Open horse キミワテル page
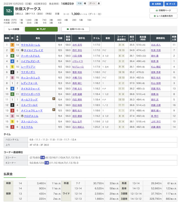The width and height of the screenshot is (181, 202). click(27, 127)
